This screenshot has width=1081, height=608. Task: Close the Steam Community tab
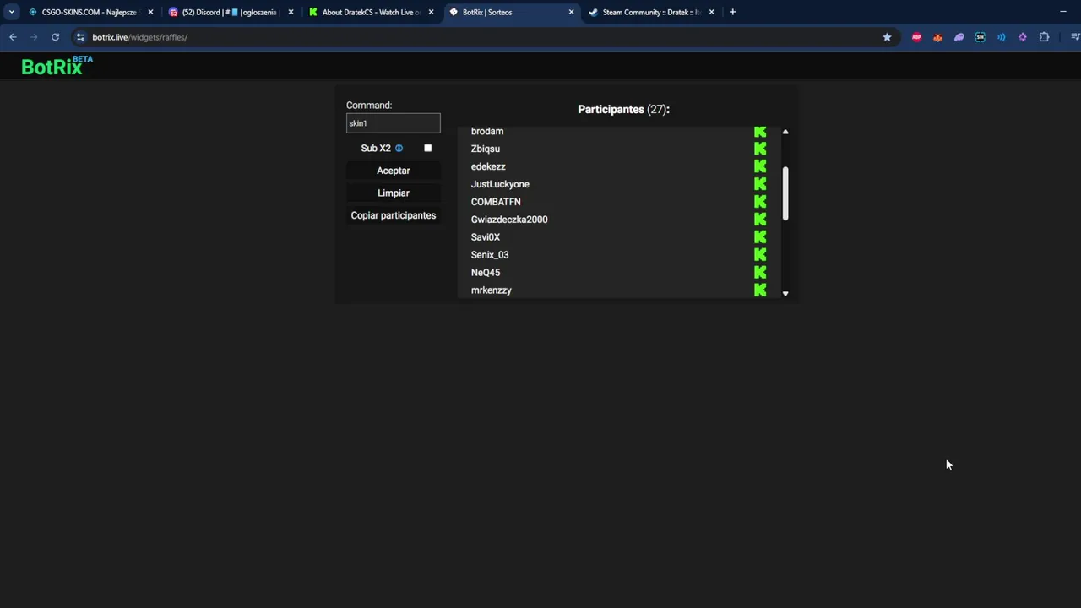click(x=711, y=12)
